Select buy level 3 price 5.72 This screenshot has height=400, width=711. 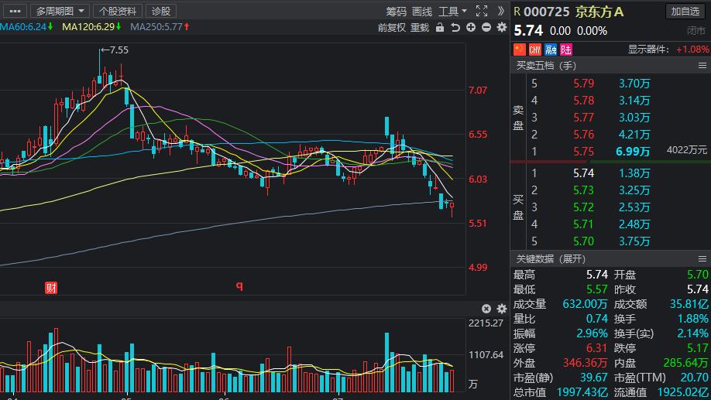click(583, 207)
